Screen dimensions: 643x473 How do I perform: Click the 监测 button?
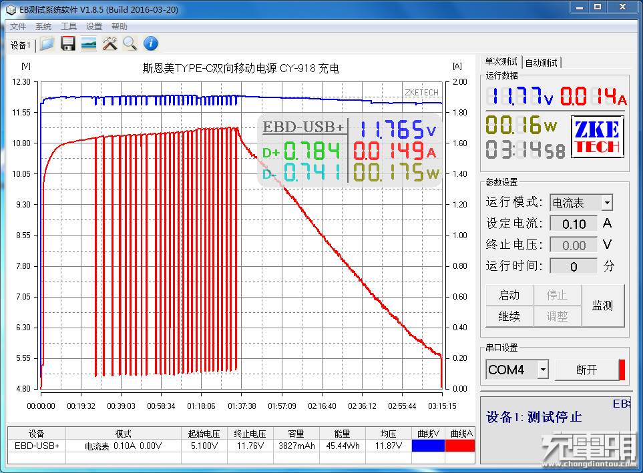(603, 306)
